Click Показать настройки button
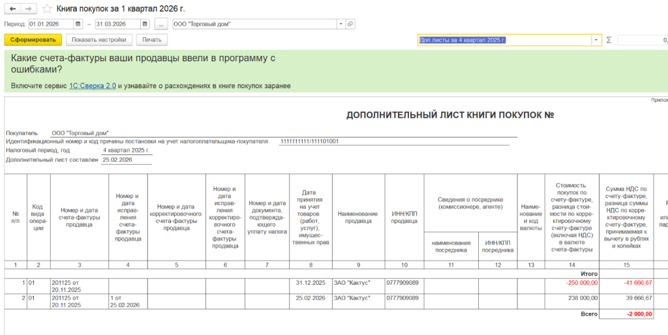This screenshot has width=668, height=335. coord(99,40)
